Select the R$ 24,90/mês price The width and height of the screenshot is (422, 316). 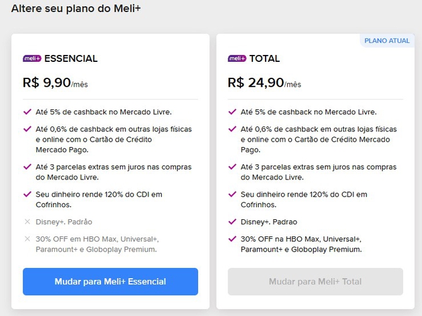pyautogui.click(x=264, y=83)
